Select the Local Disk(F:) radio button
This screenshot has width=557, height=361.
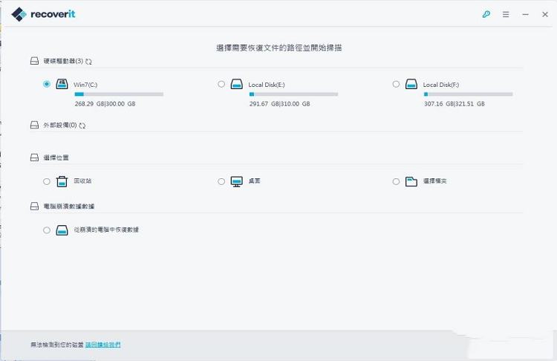pyautogui.click(x=396, y=84)
